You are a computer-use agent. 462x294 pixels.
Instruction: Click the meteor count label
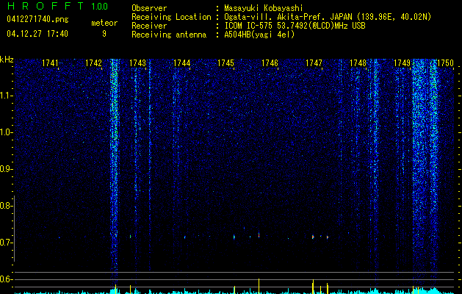[x=104, y=23]
